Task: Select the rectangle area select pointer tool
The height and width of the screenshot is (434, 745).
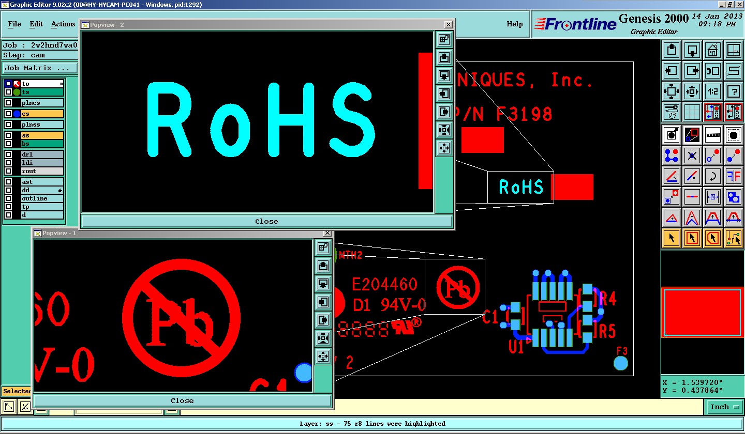Action: [x=692, y=238]
